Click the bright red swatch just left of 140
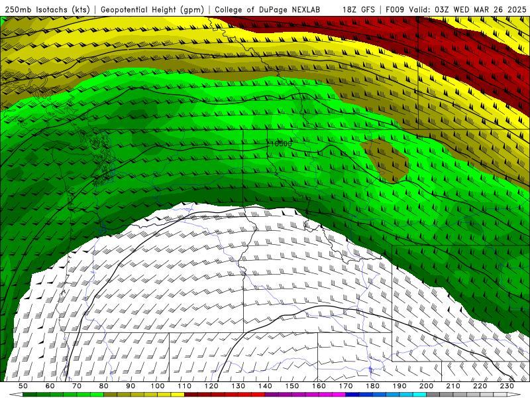Image resolution: width=530 pixels, height=398 pixels. pyautogui.click(x=258, y=395)
